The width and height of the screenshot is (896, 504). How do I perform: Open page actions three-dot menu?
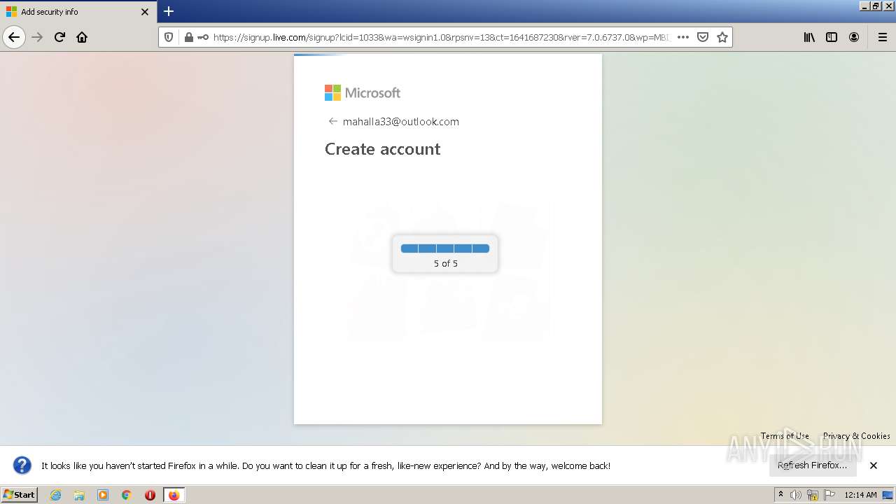tap(683, 37)
